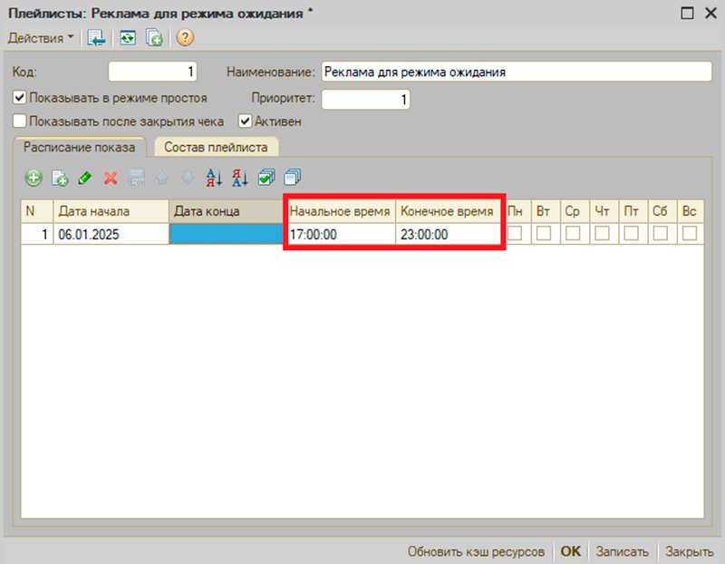
Task: Switch to the Расписание показа tab
Action: point(80,147)
